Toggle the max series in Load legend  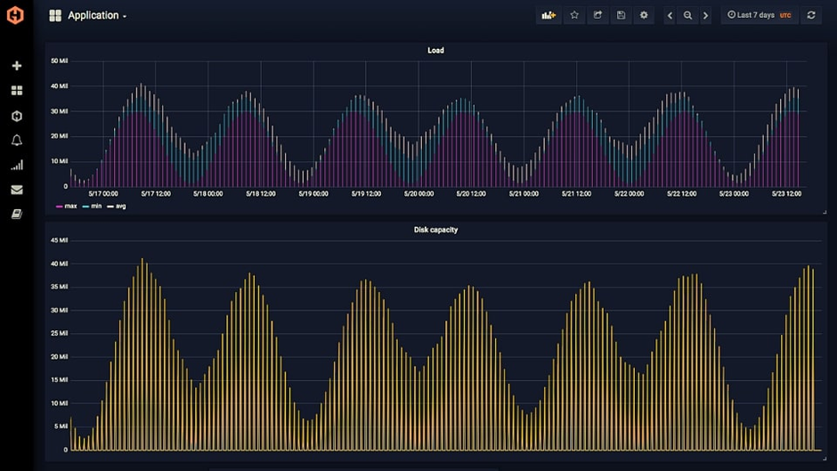[x=66, y=206]
